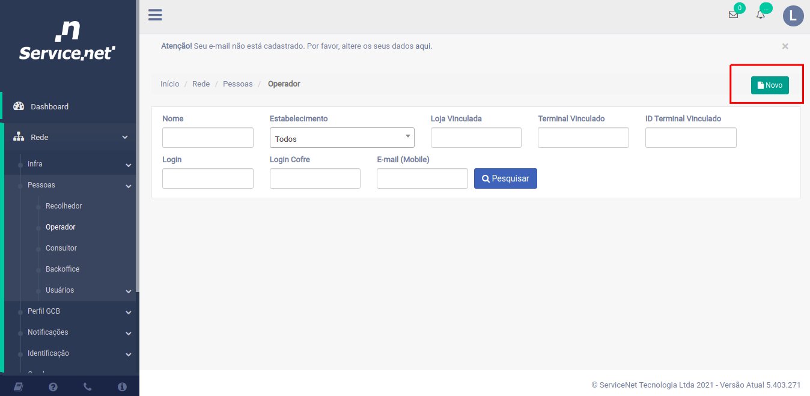Open the Estabelecimento dropdown
Image resolution: width=810 pixels, height=396 pixels.
pyautogui.click(x=342, y=138)
